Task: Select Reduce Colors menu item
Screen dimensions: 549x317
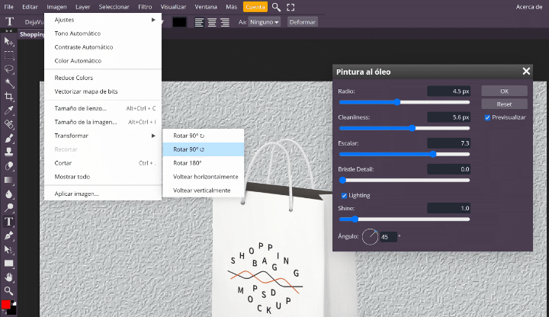Action: pos(103,78)
